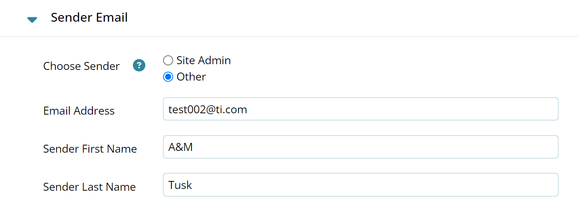
Task: Open help for Choose Sender
Action: [139, 66]
